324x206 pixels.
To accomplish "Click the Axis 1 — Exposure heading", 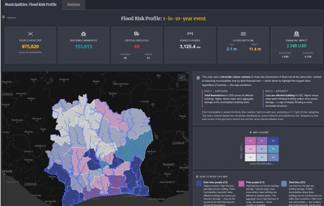I will tap(216, 91).
